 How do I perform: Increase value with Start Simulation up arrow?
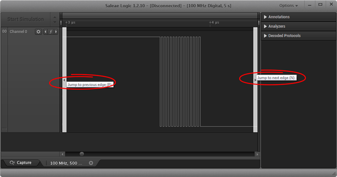click(55, 17)
